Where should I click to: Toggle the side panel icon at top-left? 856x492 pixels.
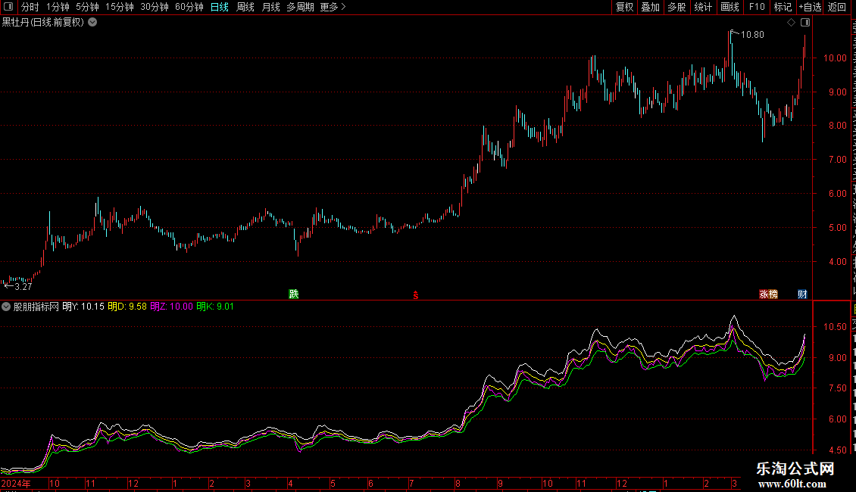click(x=9, y=7)
